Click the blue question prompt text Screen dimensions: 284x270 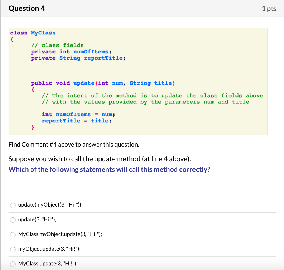coord(109,169)
